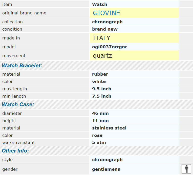193x175 pixels.
Task: Click the 11 mm height value
Action: (100, 121)
